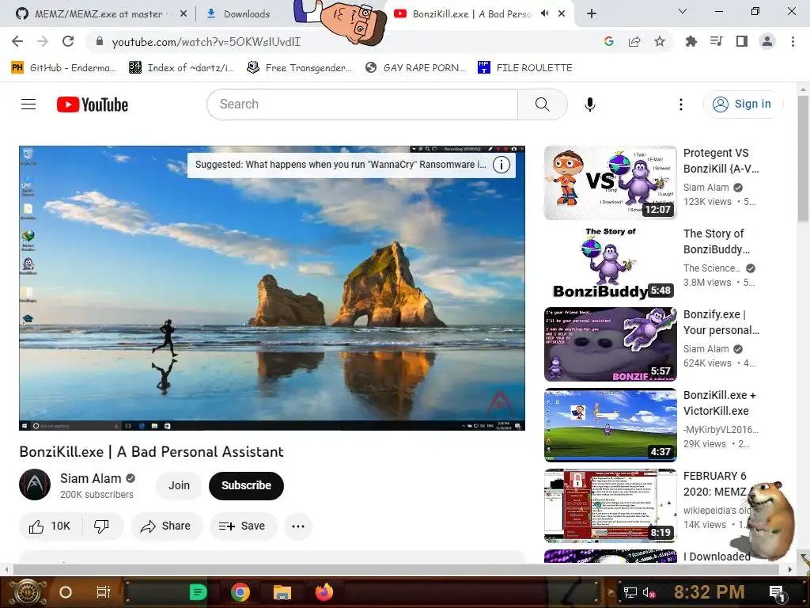Screen dimensions: 810x608
Task: Share this page via address bar icon
Action: [x=634, y=41]
